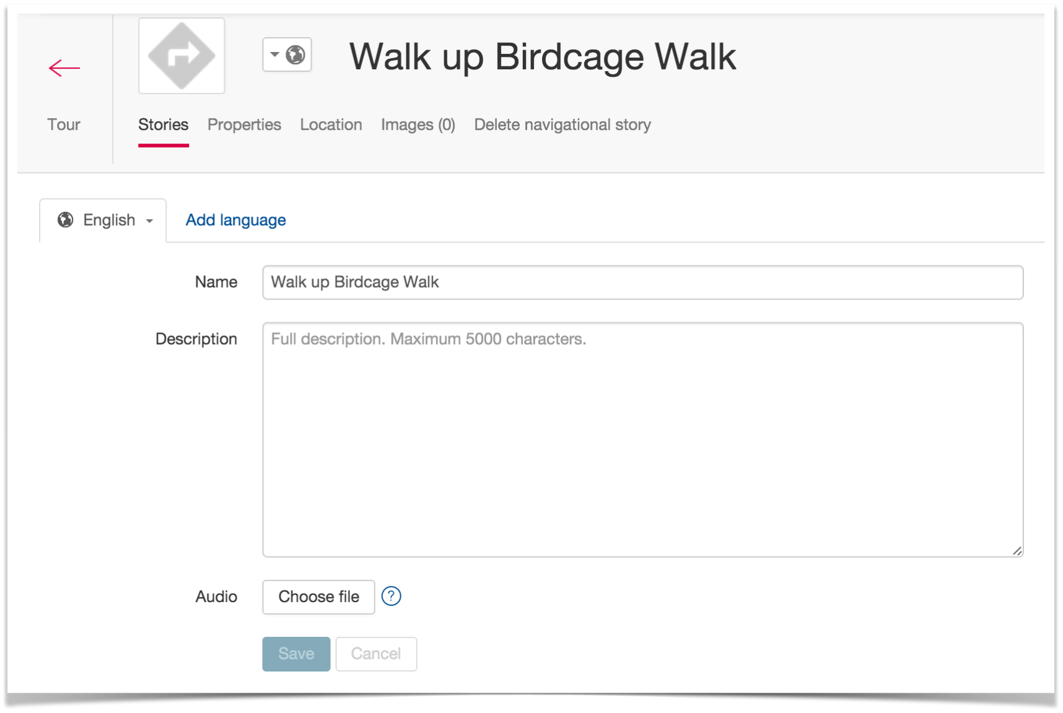Click the Choose file audio button

pyautogui.click(x=319, y=597)
